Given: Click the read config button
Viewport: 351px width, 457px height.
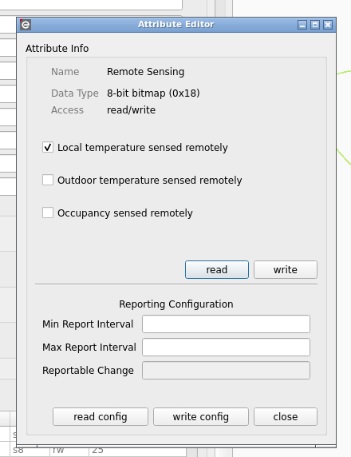Looking at the screenshot, I should pyautogui.click(x=101, y=416).
